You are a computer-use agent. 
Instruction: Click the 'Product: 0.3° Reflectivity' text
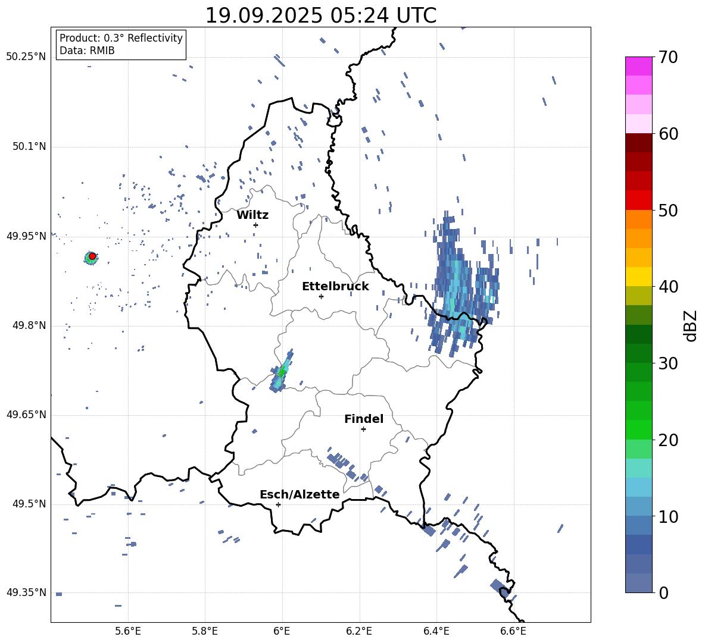[x=121, y=37]
